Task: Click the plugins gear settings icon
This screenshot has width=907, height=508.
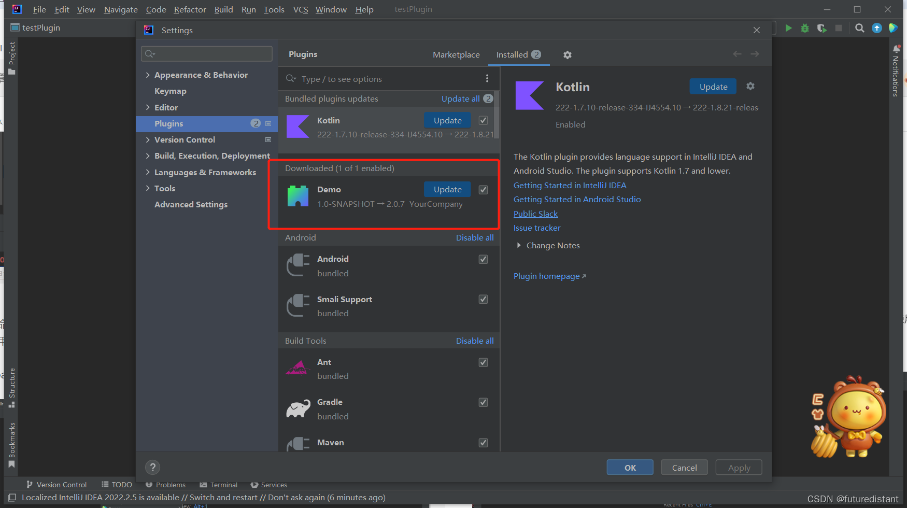Action: tap(568, 54)
